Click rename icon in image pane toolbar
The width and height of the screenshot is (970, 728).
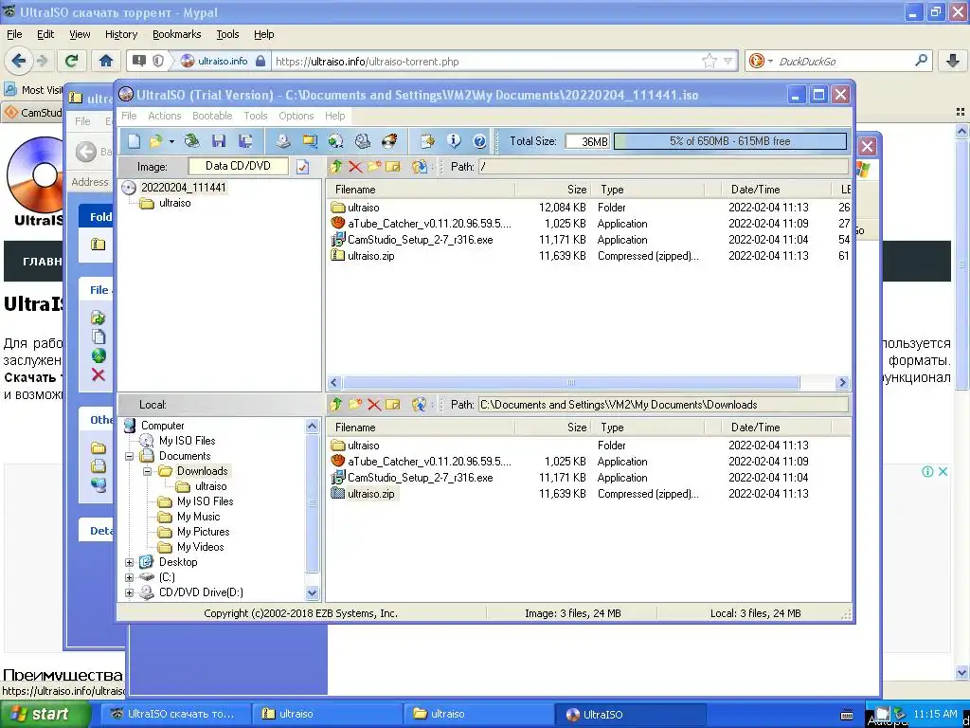pyautogui.click(x=393, y=167)
